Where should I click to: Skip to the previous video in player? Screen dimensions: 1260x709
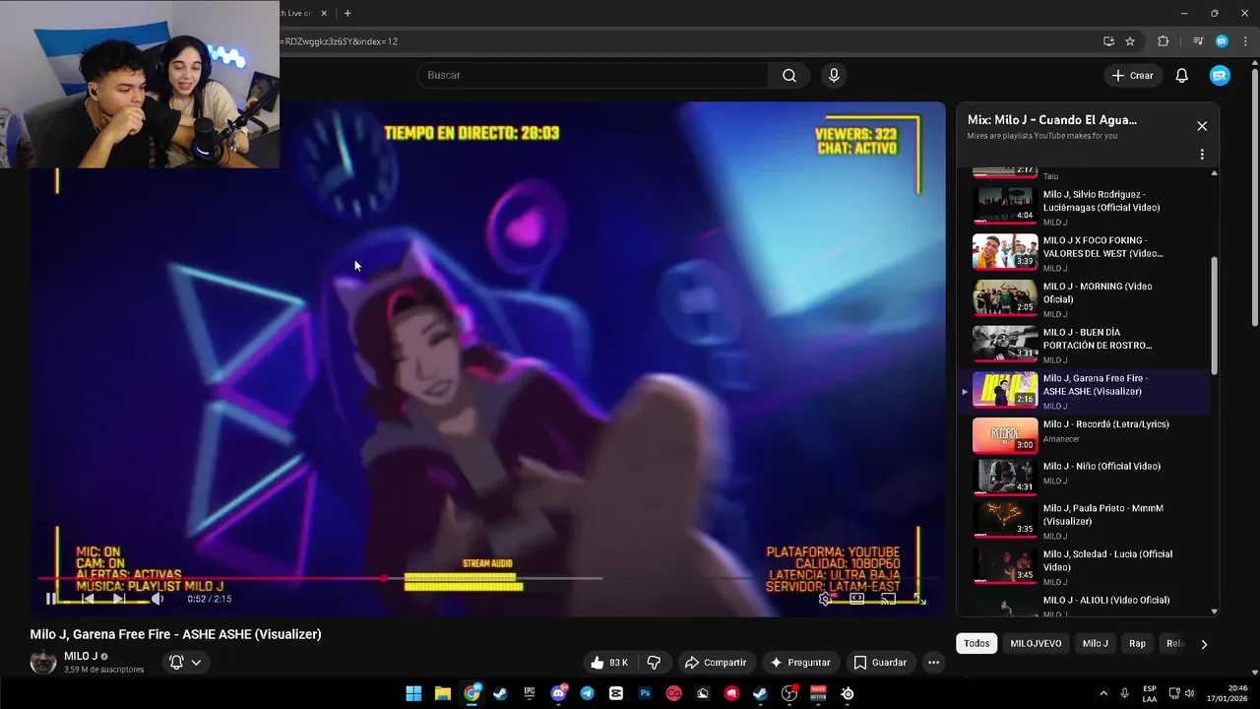(88, 599)
